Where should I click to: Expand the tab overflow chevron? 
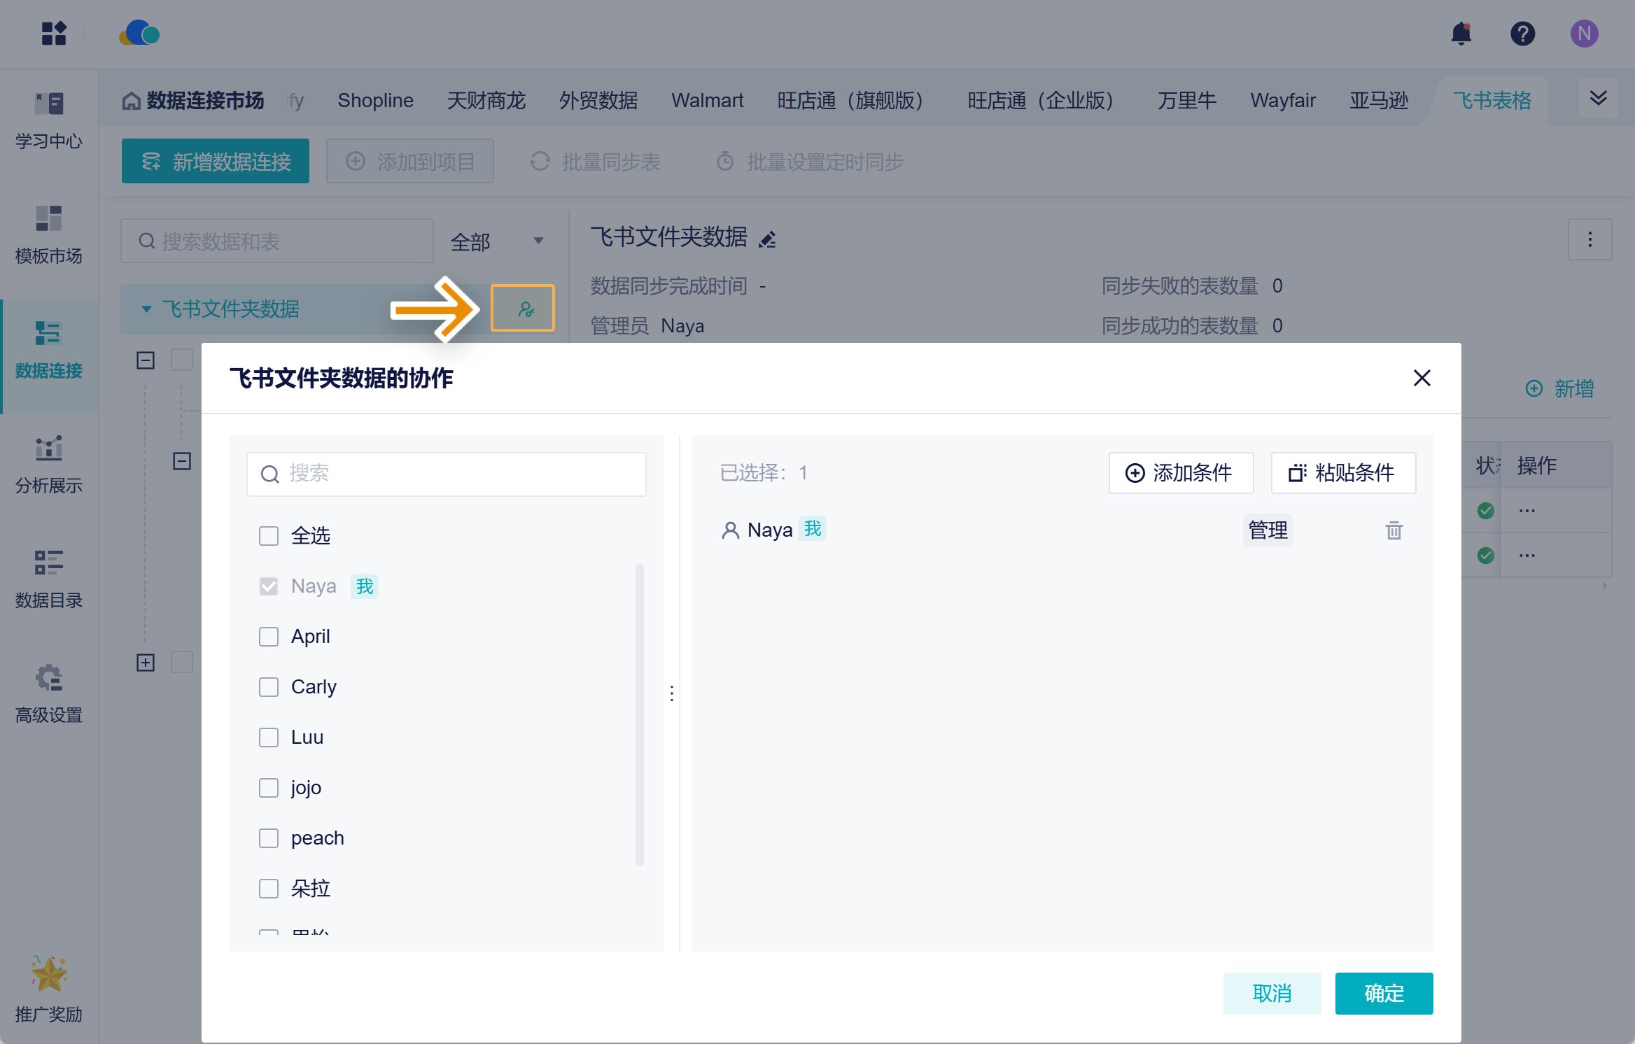[x=1599, y=98]
